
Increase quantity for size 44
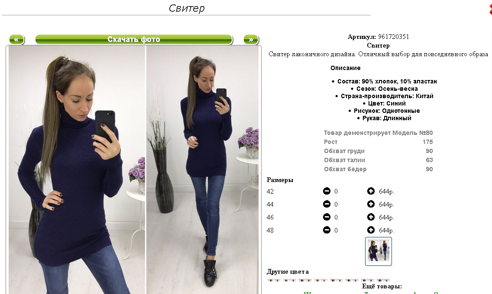click(371, 204)
